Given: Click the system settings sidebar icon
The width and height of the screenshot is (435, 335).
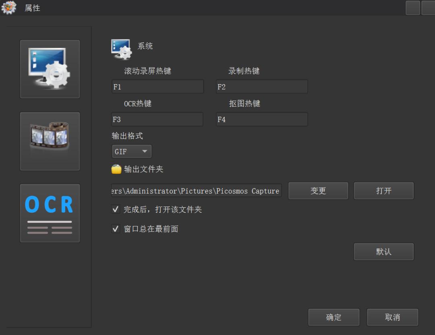Looking at the screenshot, I should [50, 69].
